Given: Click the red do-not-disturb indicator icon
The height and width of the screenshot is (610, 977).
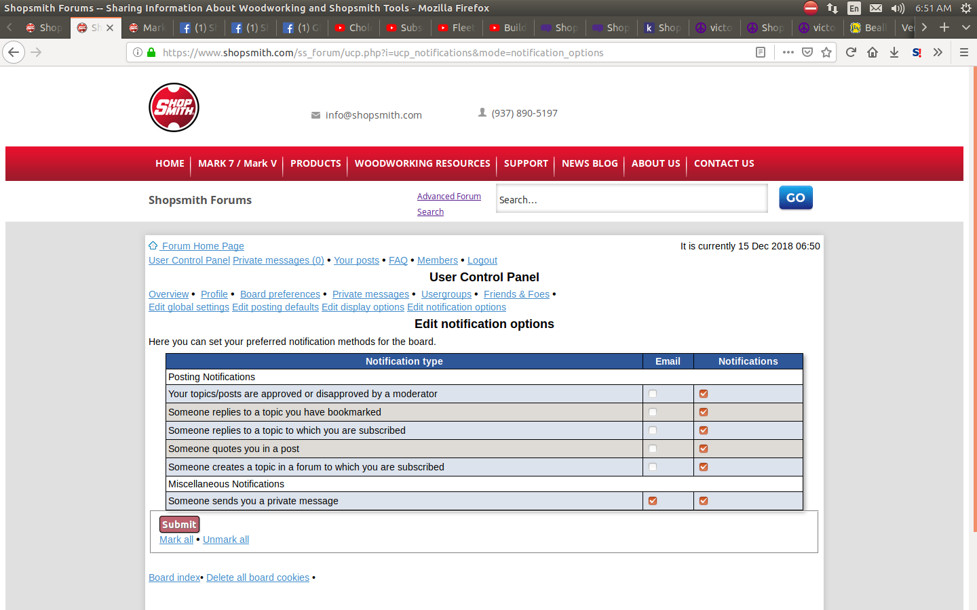Looking at the screenshot, I should click(811, 8).
